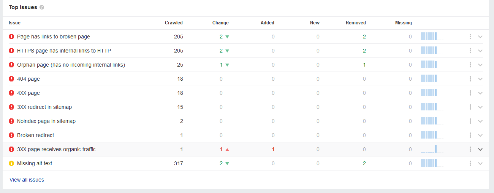Open 3XX page receives organic traffic issue
Viewport: 494px width, 193px height.
tap(56, 149)
